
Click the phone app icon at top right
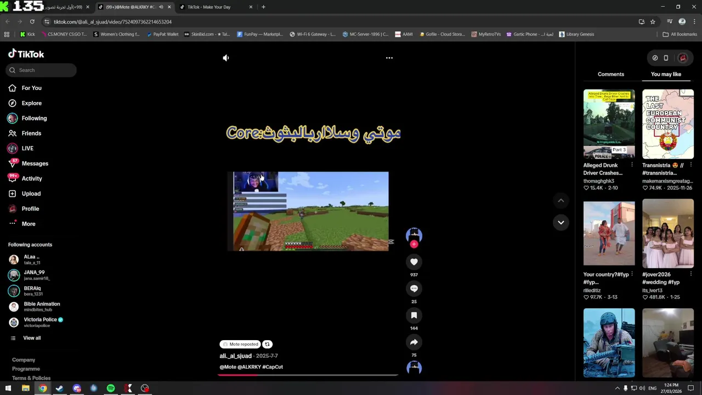tap(666, 58)
